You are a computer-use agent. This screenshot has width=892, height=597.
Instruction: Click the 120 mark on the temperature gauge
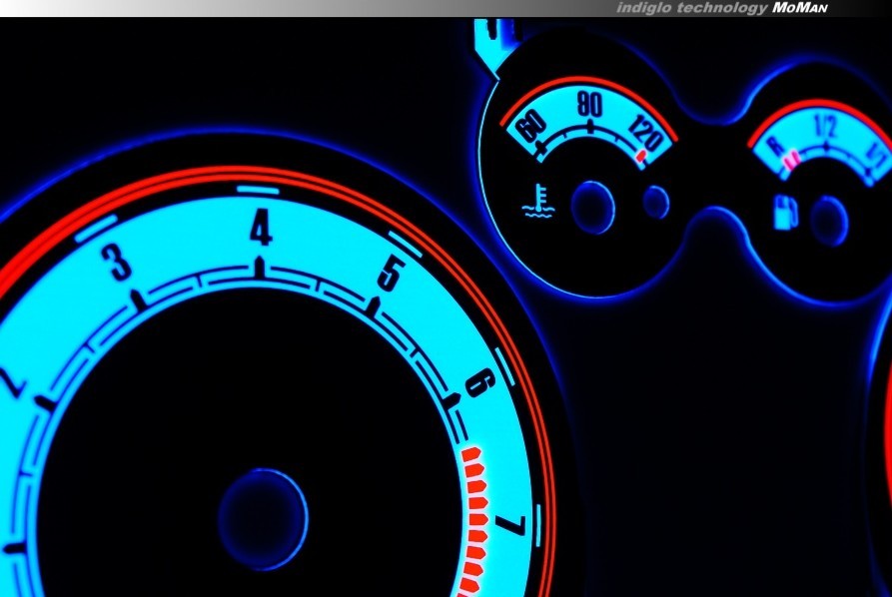pyautogui.click(x=645, y=135)
